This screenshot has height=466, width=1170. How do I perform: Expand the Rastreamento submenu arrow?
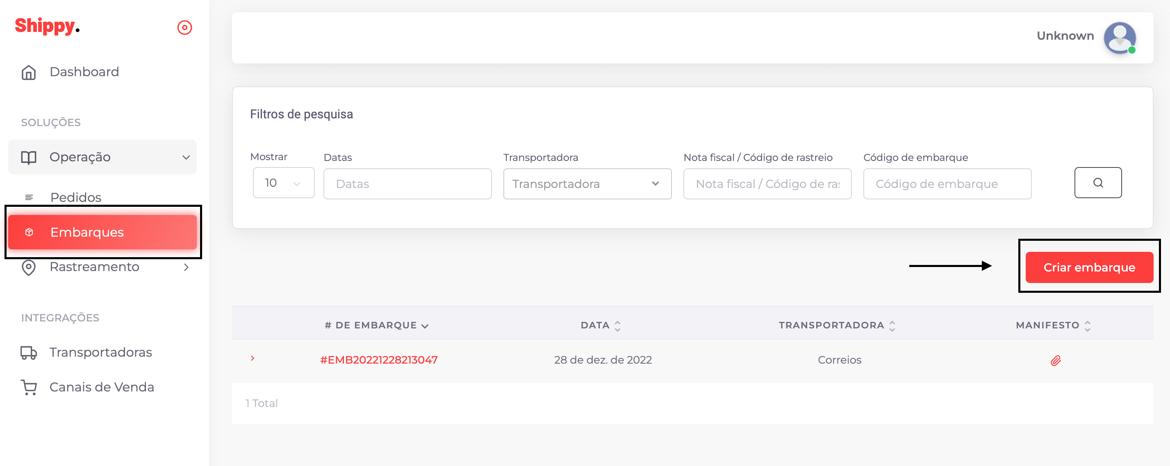[x=186, y=267]
